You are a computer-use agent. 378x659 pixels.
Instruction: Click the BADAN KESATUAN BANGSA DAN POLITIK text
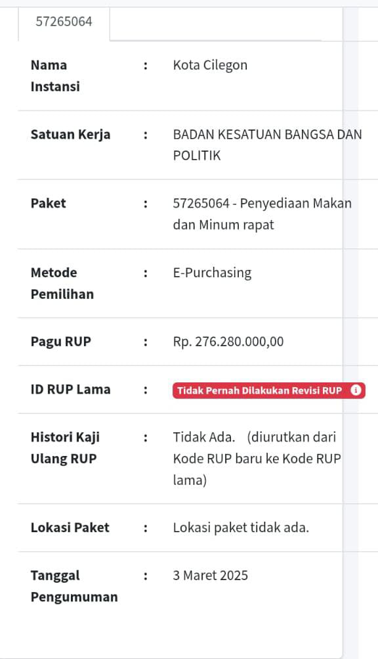coord(267,145)
